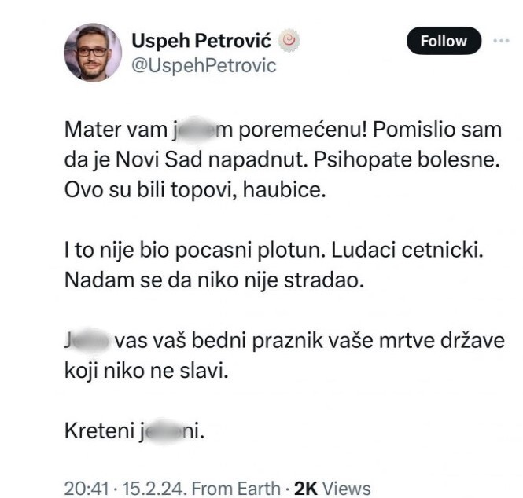Click the line 'koji niko ne slavi.'
Screen dimensions: 523x498
click(x=145, y=372)
